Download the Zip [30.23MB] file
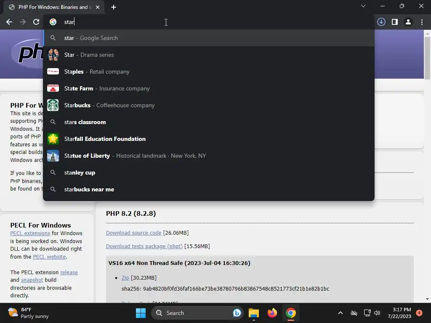The width and height of the screenshot is (431, 323). [125, 278]
